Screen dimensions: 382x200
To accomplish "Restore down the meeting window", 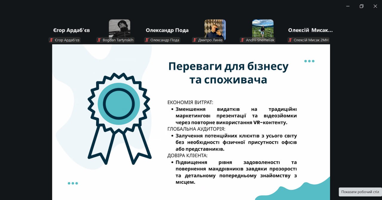I will coord(362,6).
